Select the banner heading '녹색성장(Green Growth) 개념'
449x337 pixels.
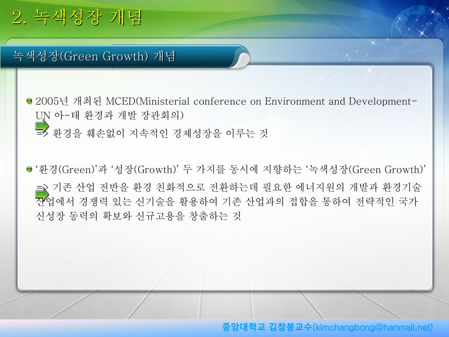click(x=94, y=56)
